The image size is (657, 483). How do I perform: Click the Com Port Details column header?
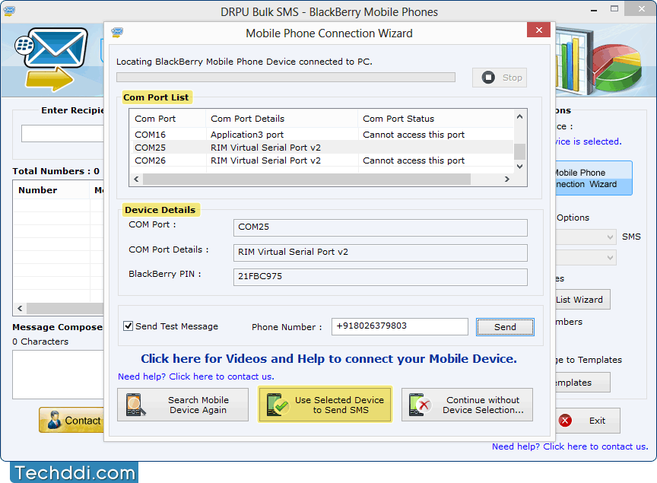(x=282, y=119)
